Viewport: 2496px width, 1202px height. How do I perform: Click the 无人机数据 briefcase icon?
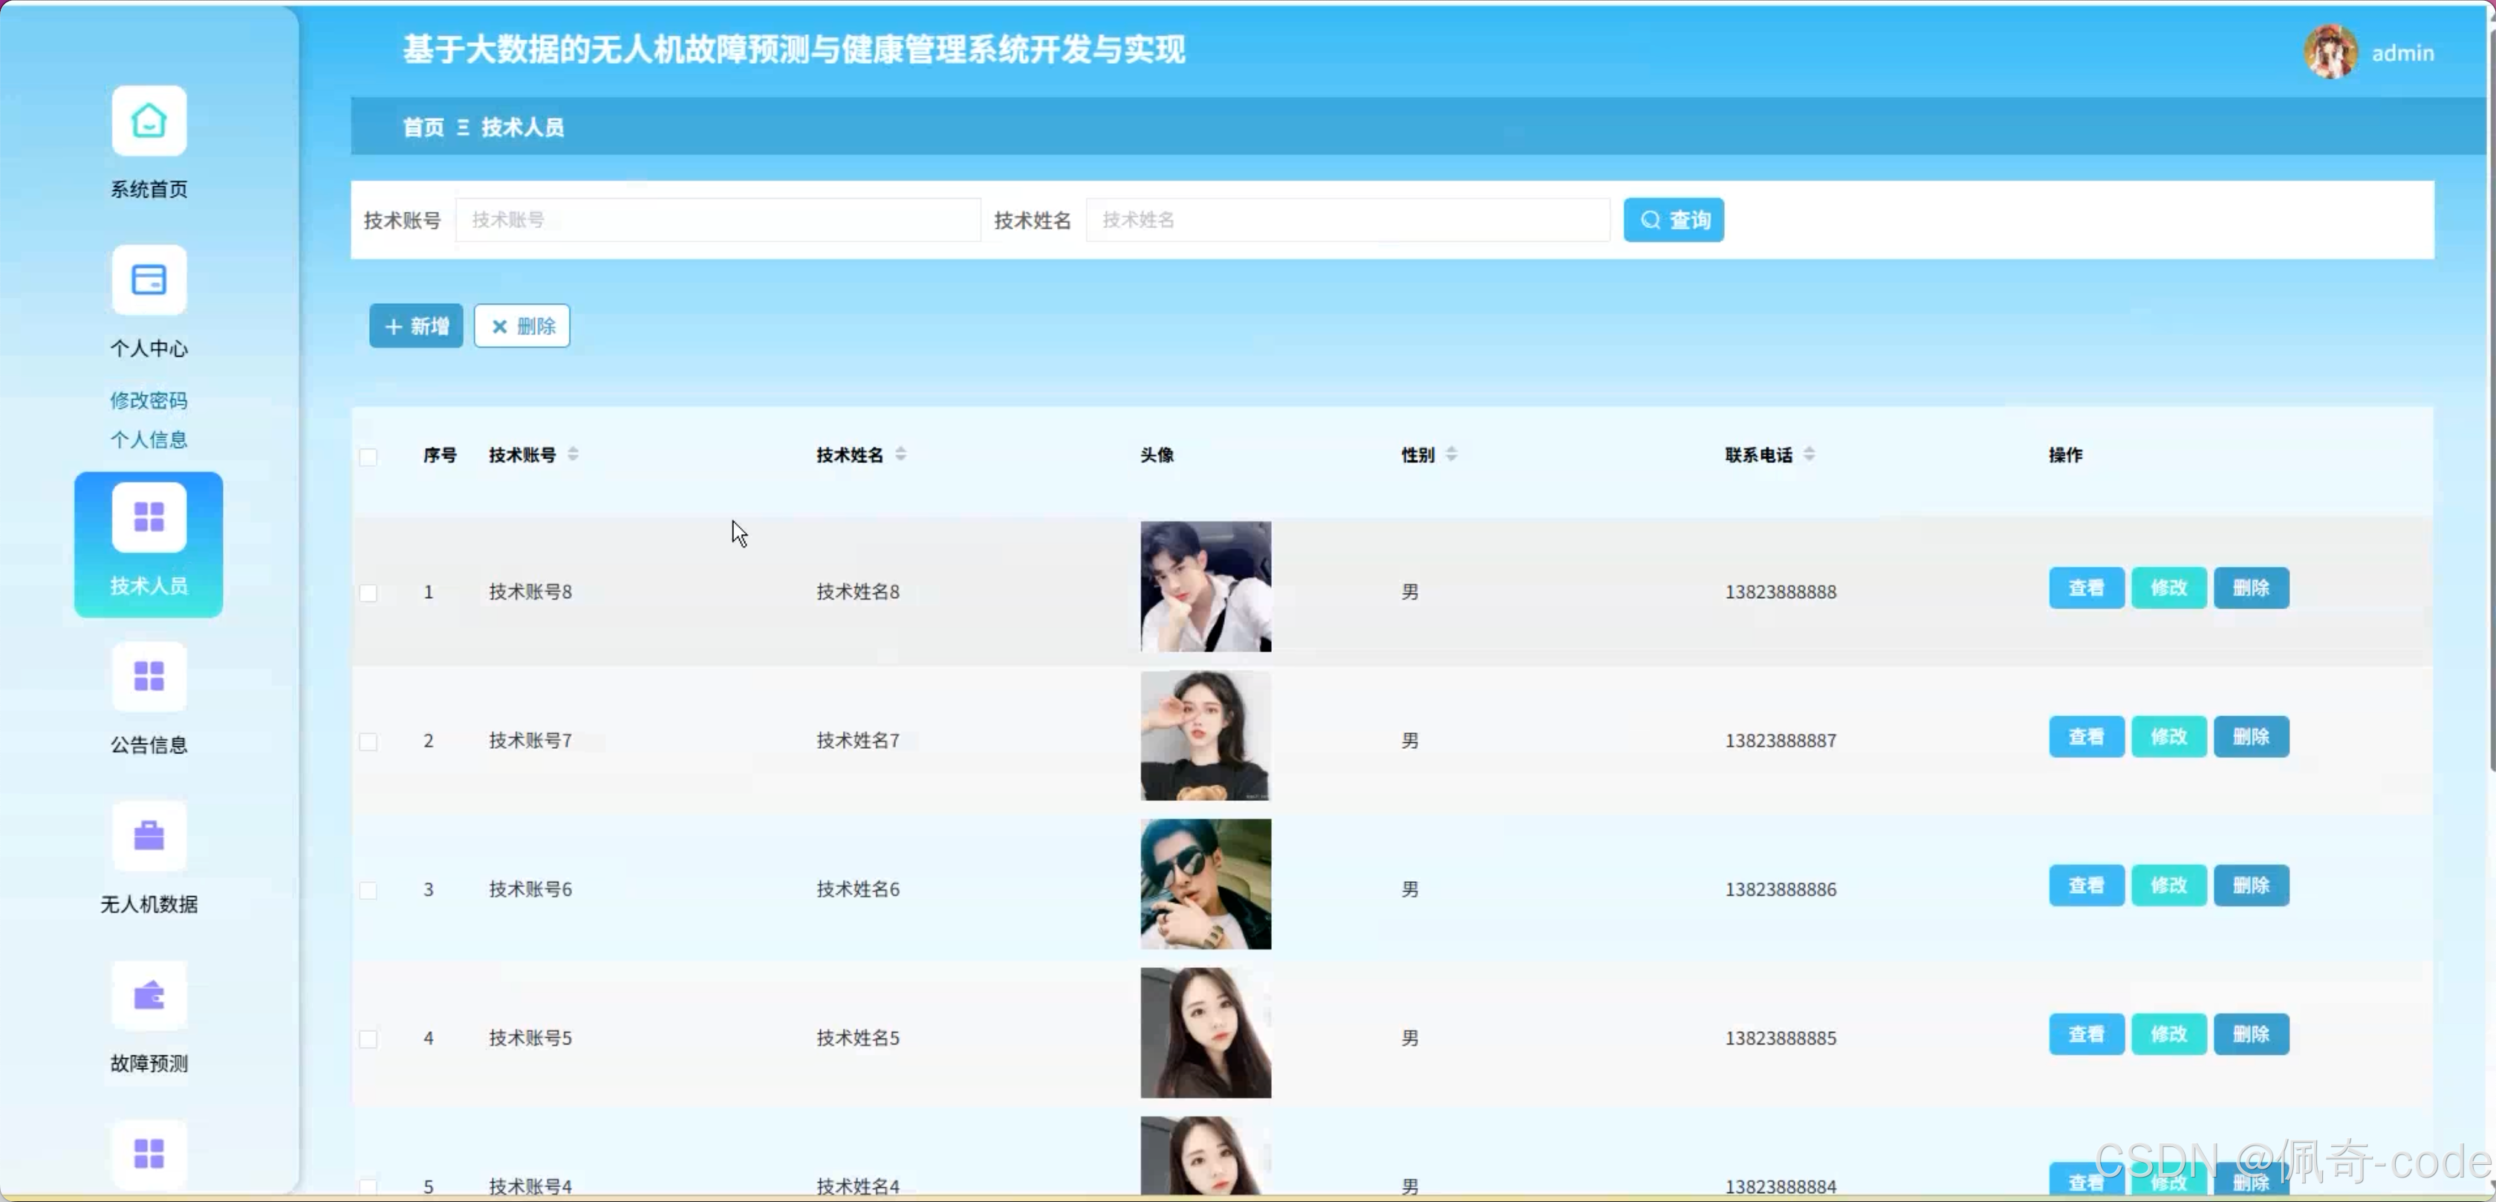click(x=149, y=836)
